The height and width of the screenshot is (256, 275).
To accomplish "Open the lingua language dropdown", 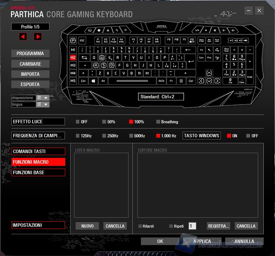I will tap(42, 105).
